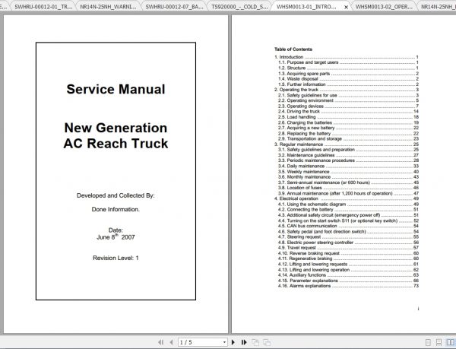Click '3.4. Daily maintenance' entry
Screen dimensions: 456x349
click(x=348, y=166)
